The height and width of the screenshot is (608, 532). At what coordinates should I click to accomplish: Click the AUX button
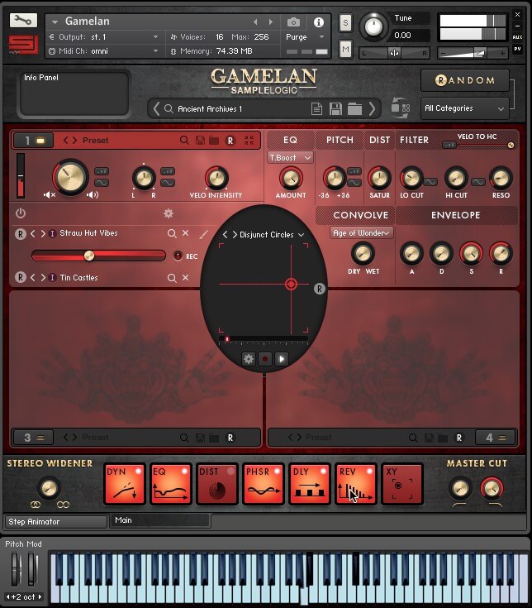(517, 37)
